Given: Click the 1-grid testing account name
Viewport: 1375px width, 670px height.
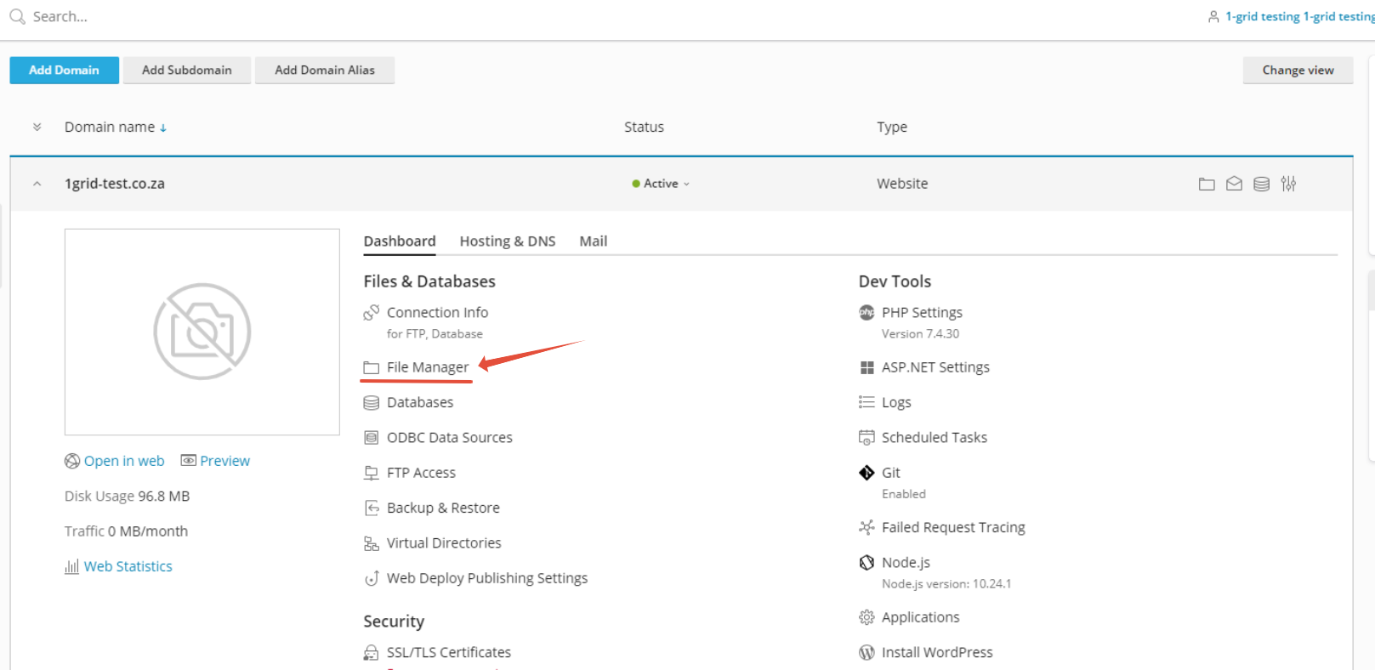Looking at the screenshot, I should pyautogui.click(x=1299, y=16).
